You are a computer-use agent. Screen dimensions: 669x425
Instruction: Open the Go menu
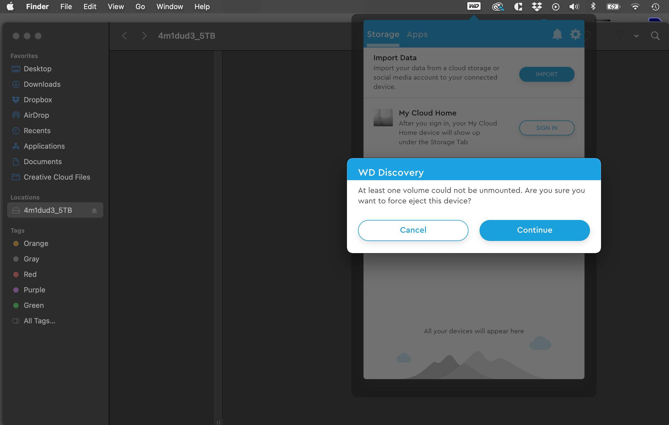click(140, 6)
